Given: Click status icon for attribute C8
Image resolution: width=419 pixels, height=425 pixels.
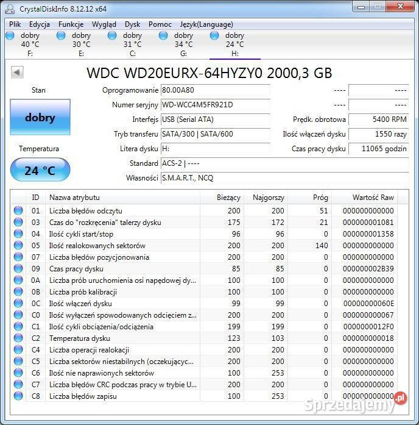Looking at the screenshot, I should coord(18,396).
